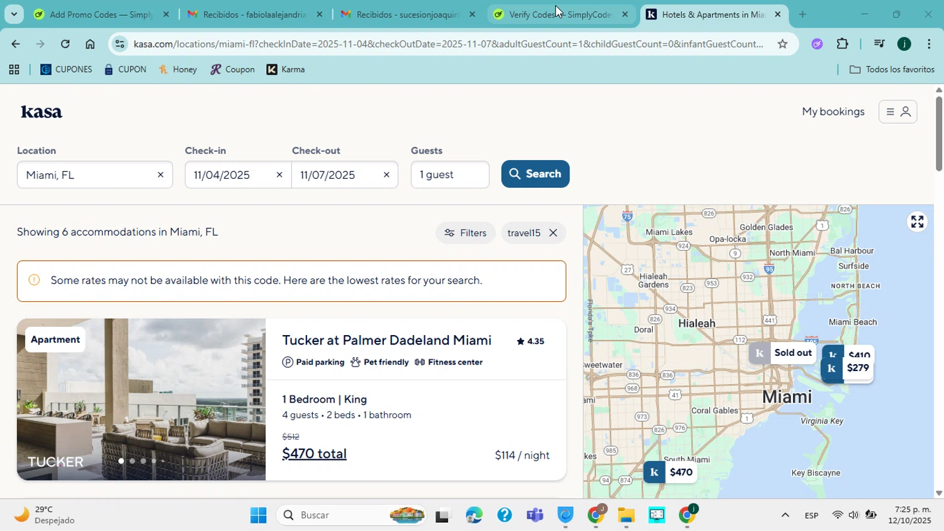
Task: Close the Hotels & Apartments tab
Action: [778, 14]
